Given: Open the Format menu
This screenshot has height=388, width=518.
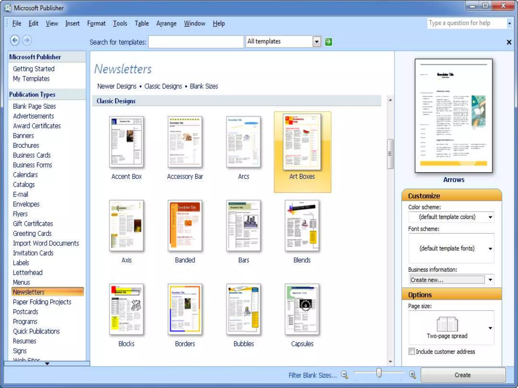Looking at the screenshot, I should coord(96,23).
